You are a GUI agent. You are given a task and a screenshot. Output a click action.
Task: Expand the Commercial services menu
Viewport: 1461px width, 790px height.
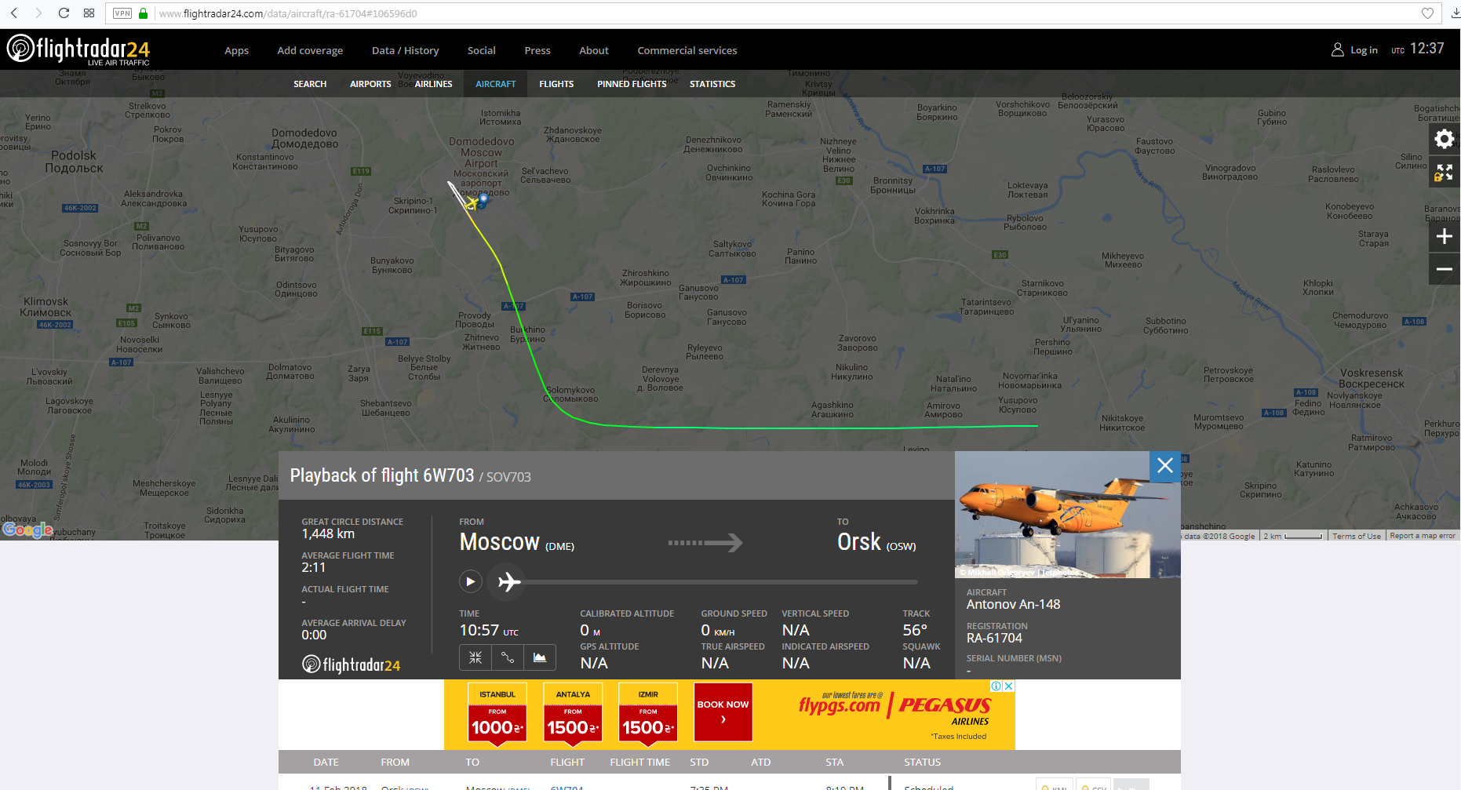click(687, 50)
